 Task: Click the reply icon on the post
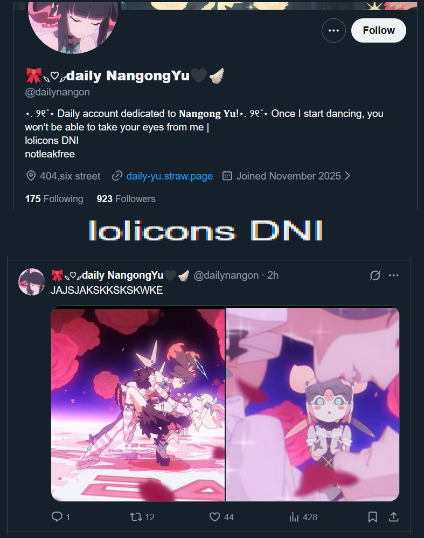pyautogui.click(x=57, y=516)
